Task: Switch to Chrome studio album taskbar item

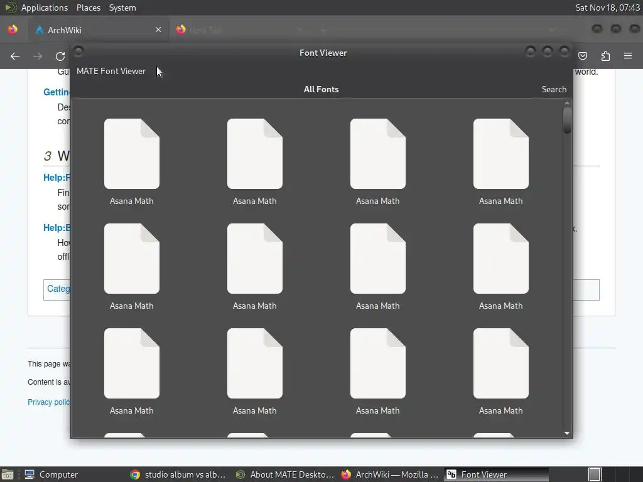Action: click(178, 474)
